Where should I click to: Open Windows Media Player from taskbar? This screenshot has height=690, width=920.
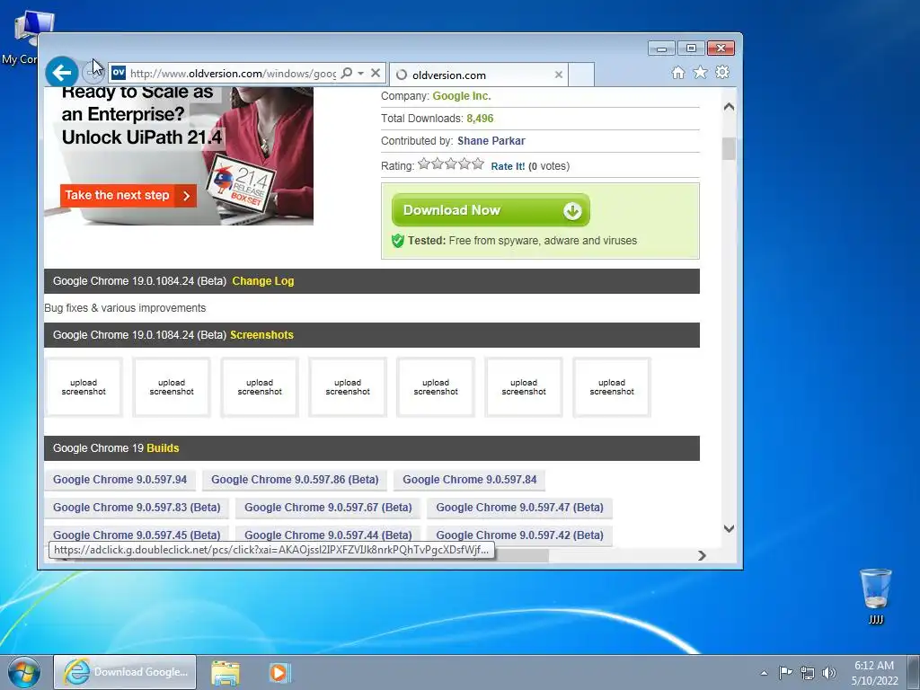(280, 672)
